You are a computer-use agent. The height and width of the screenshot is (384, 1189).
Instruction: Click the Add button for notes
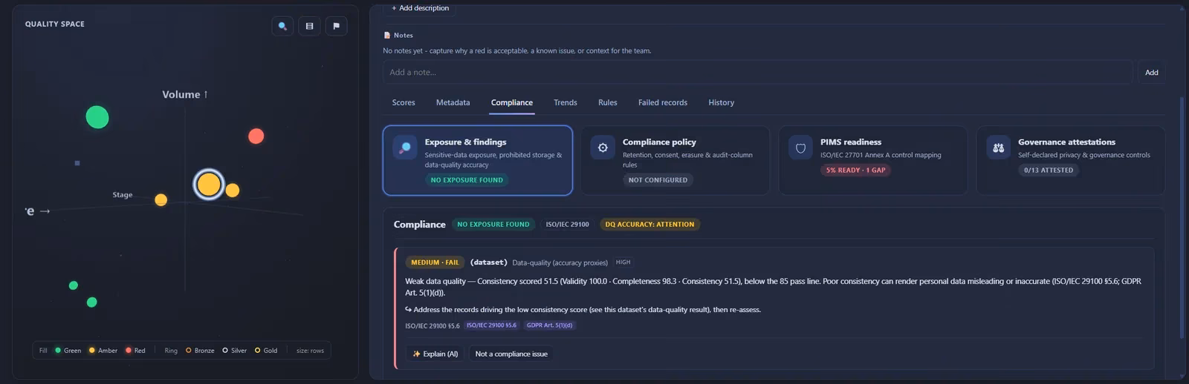click(x=1151, y=72)
